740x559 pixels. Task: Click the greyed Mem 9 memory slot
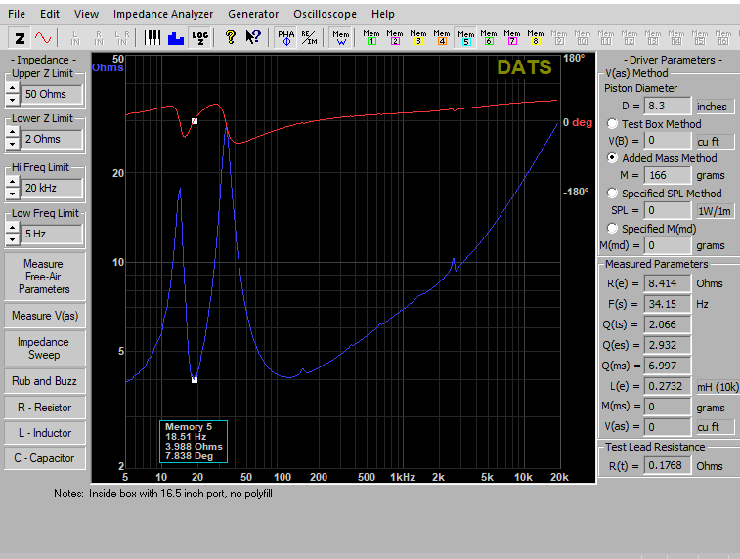(559, 38)
